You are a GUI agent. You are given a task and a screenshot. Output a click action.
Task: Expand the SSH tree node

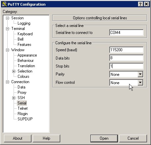14,98
